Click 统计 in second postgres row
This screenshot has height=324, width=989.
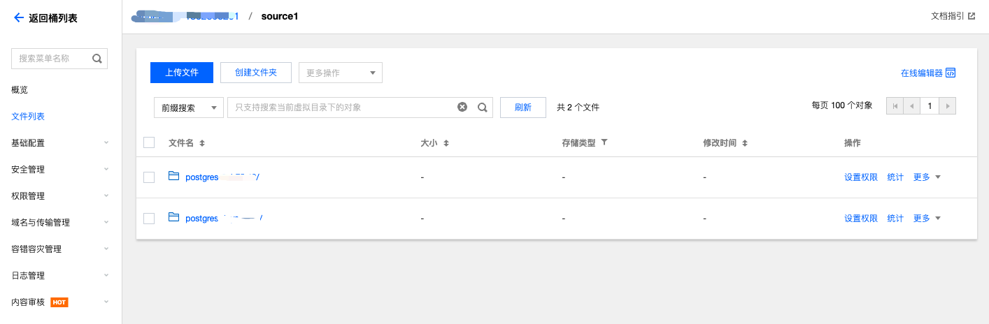(x=895, y=219)
